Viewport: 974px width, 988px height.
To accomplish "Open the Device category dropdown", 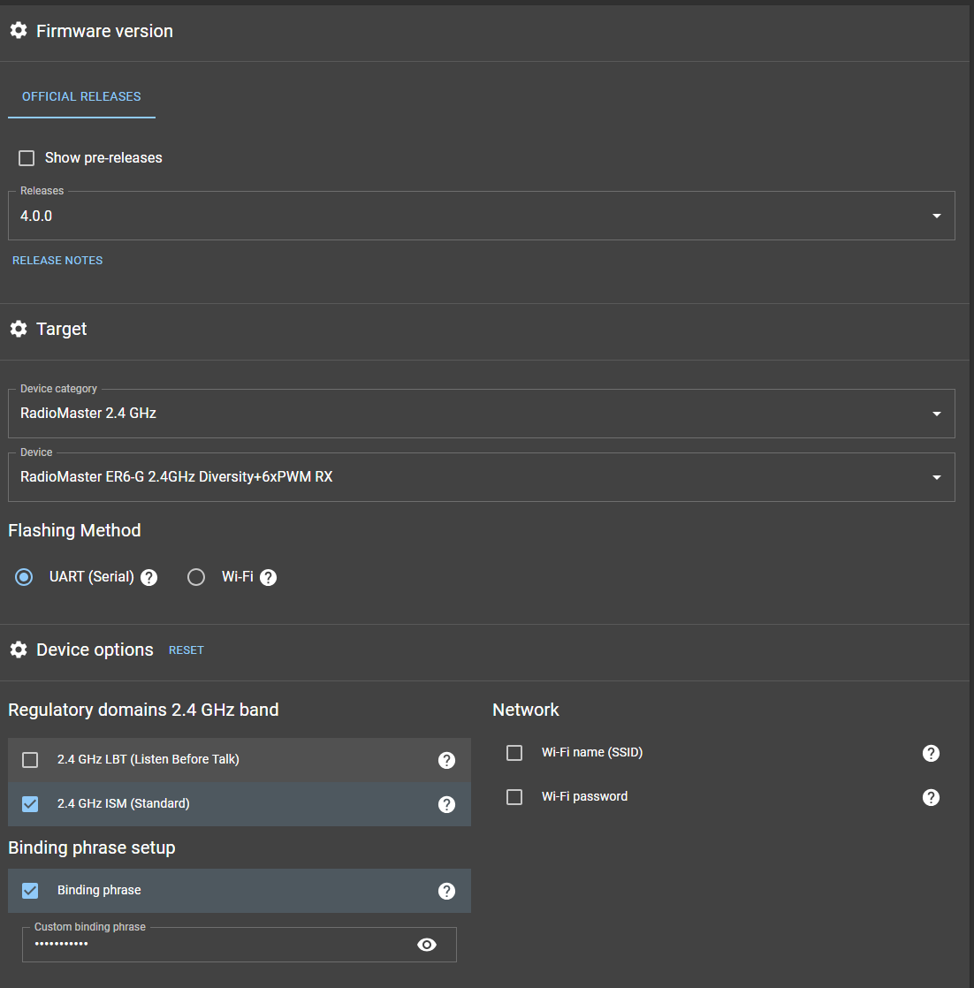I will point(482,414).
